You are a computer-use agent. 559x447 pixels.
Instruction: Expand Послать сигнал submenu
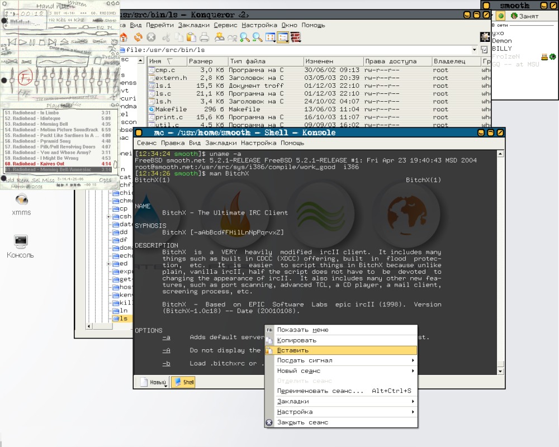341,360
